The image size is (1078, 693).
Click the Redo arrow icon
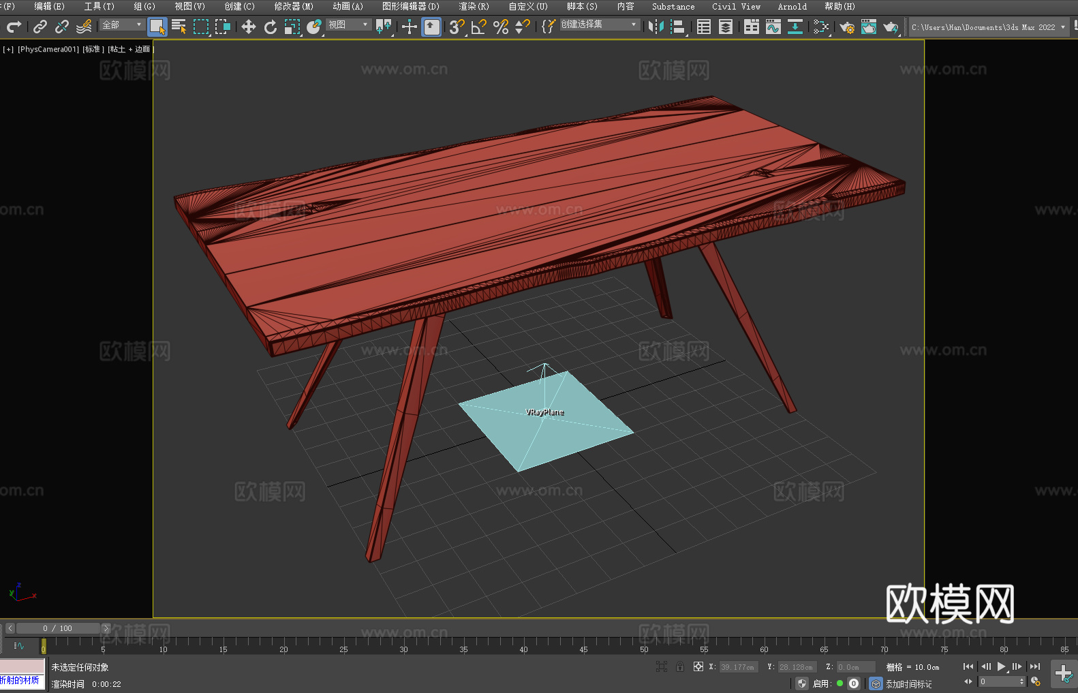(x=14, y=27)
